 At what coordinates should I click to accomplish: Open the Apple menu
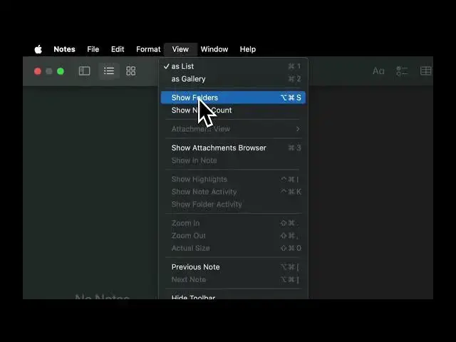tap(38, 49)
